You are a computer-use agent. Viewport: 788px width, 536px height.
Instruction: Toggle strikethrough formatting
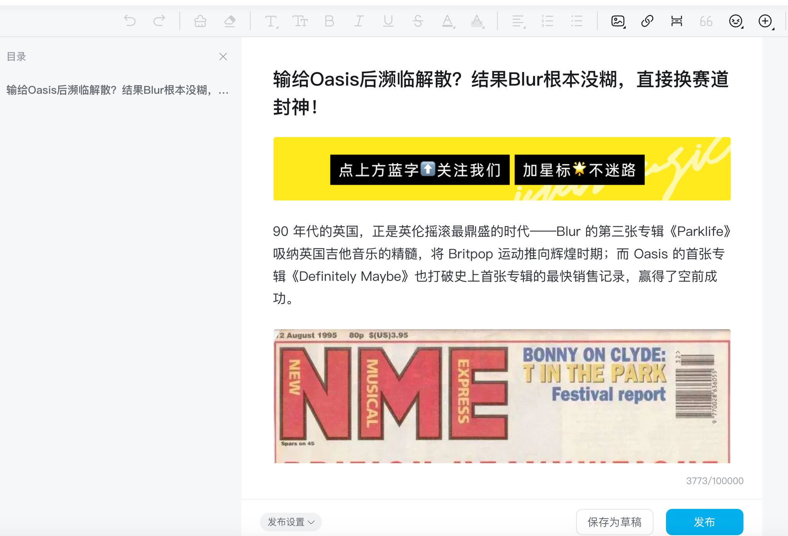pyautogui.click(x=418, y=21)
